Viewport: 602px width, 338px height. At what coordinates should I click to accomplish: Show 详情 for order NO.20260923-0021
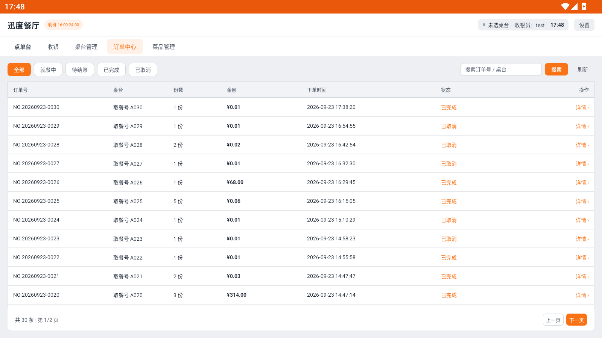coord(582,276)
